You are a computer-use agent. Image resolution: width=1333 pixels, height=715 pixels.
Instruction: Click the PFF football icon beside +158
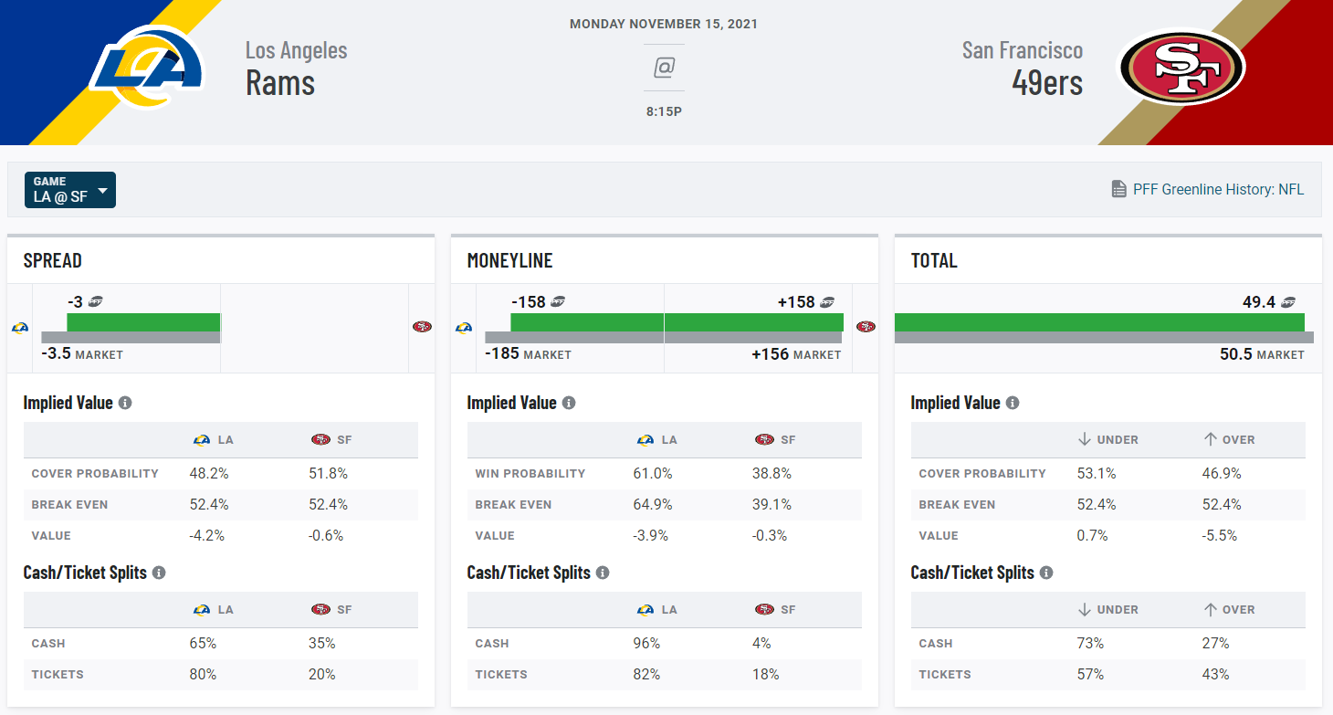click(x=828, y=302)
